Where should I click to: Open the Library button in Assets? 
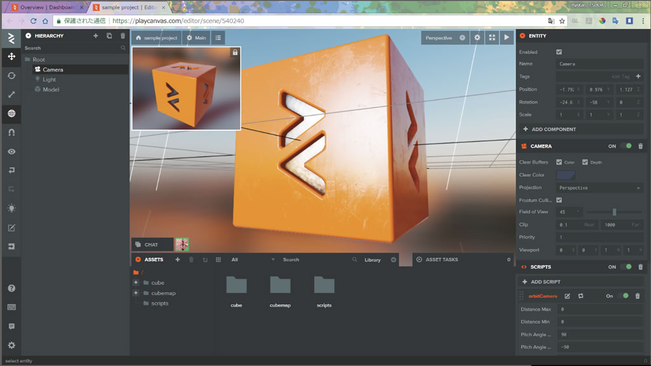(380, 260)
